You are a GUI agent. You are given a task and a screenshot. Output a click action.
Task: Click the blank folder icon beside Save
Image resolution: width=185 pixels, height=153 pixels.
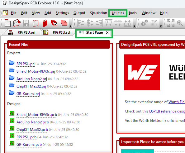click(36, 23)
